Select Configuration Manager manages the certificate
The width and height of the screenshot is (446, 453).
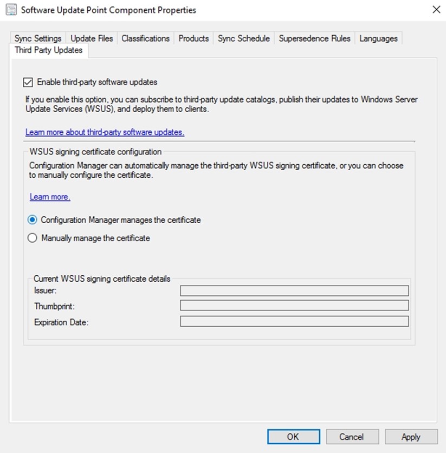[33, 220]
